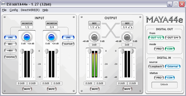Mute output channels 1/2
Viewport: 186px width, 96px height.
pyautogui.click(x=95, y=89)
